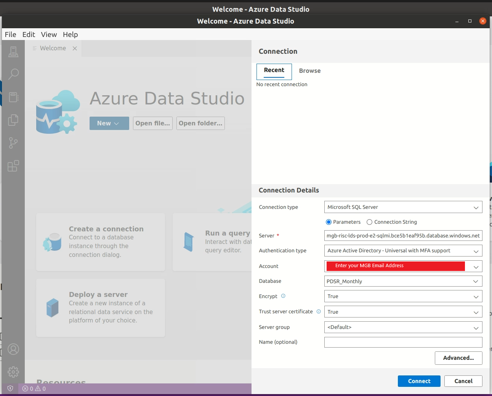The image size is (492, 396).
Task: Open the Notebooks view icon
Action: click(13, 97)
